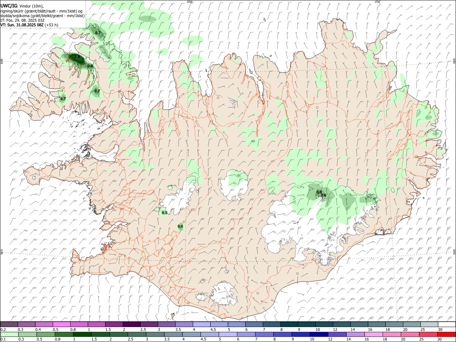456x342 pixels.
Task: Click the snow legend swatch for 3.5–4
Action: 184,324
